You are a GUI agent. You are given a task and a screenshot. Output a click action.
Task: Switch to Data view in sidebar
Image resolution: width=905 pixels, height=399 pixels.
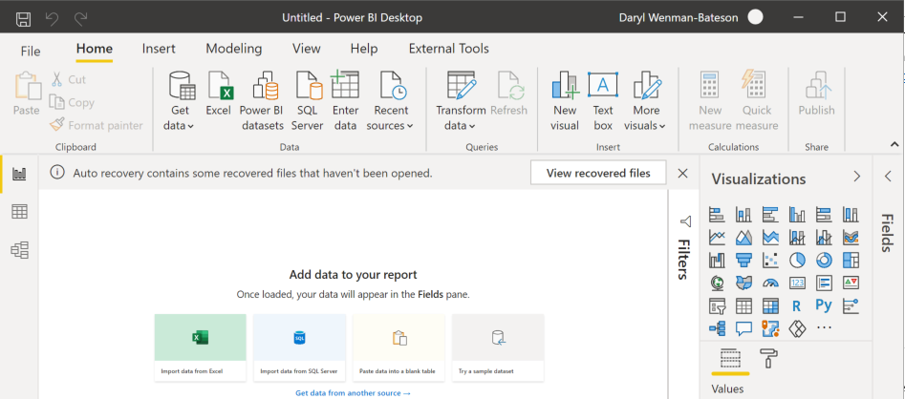coord(20,212)
